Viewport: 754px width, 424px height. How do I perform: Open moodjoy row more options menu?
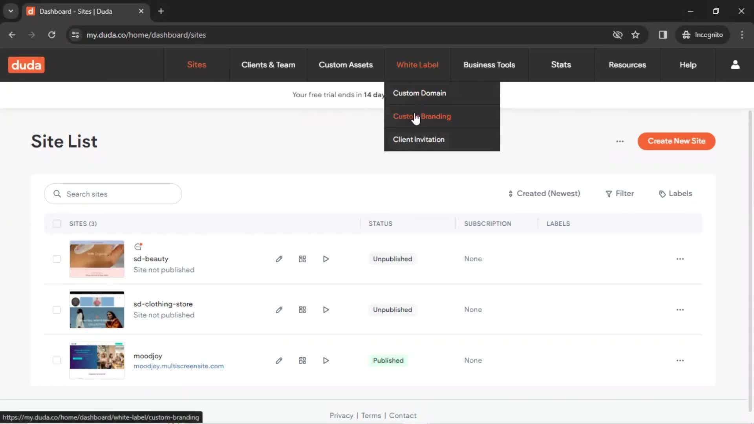point(680,360)
